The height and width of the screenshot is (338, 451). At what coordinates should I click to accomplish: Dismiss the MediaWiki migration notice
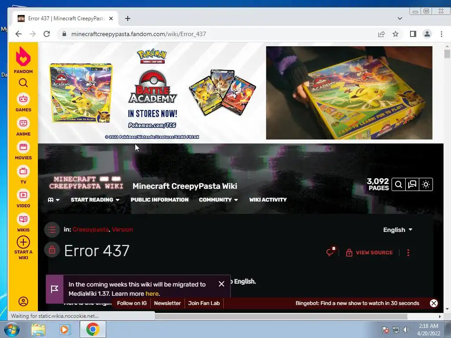pyautogui.click(x=222, y=284)
